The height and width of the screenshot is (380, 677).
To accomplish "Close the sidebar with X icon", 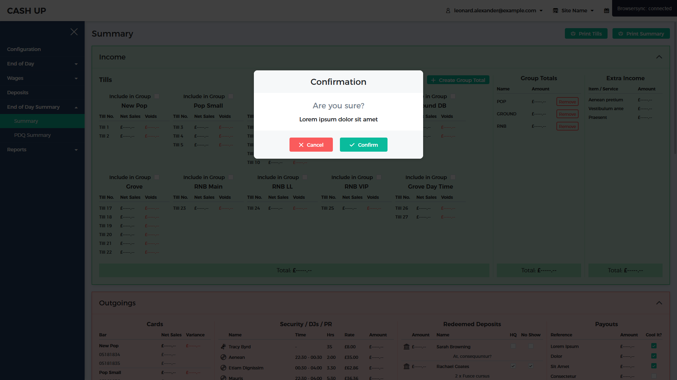I will pos(74,32).
